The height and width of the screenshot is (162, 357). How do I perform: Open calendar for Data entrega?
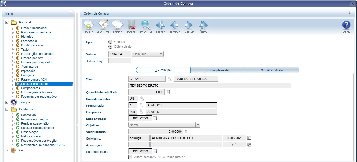155,118
